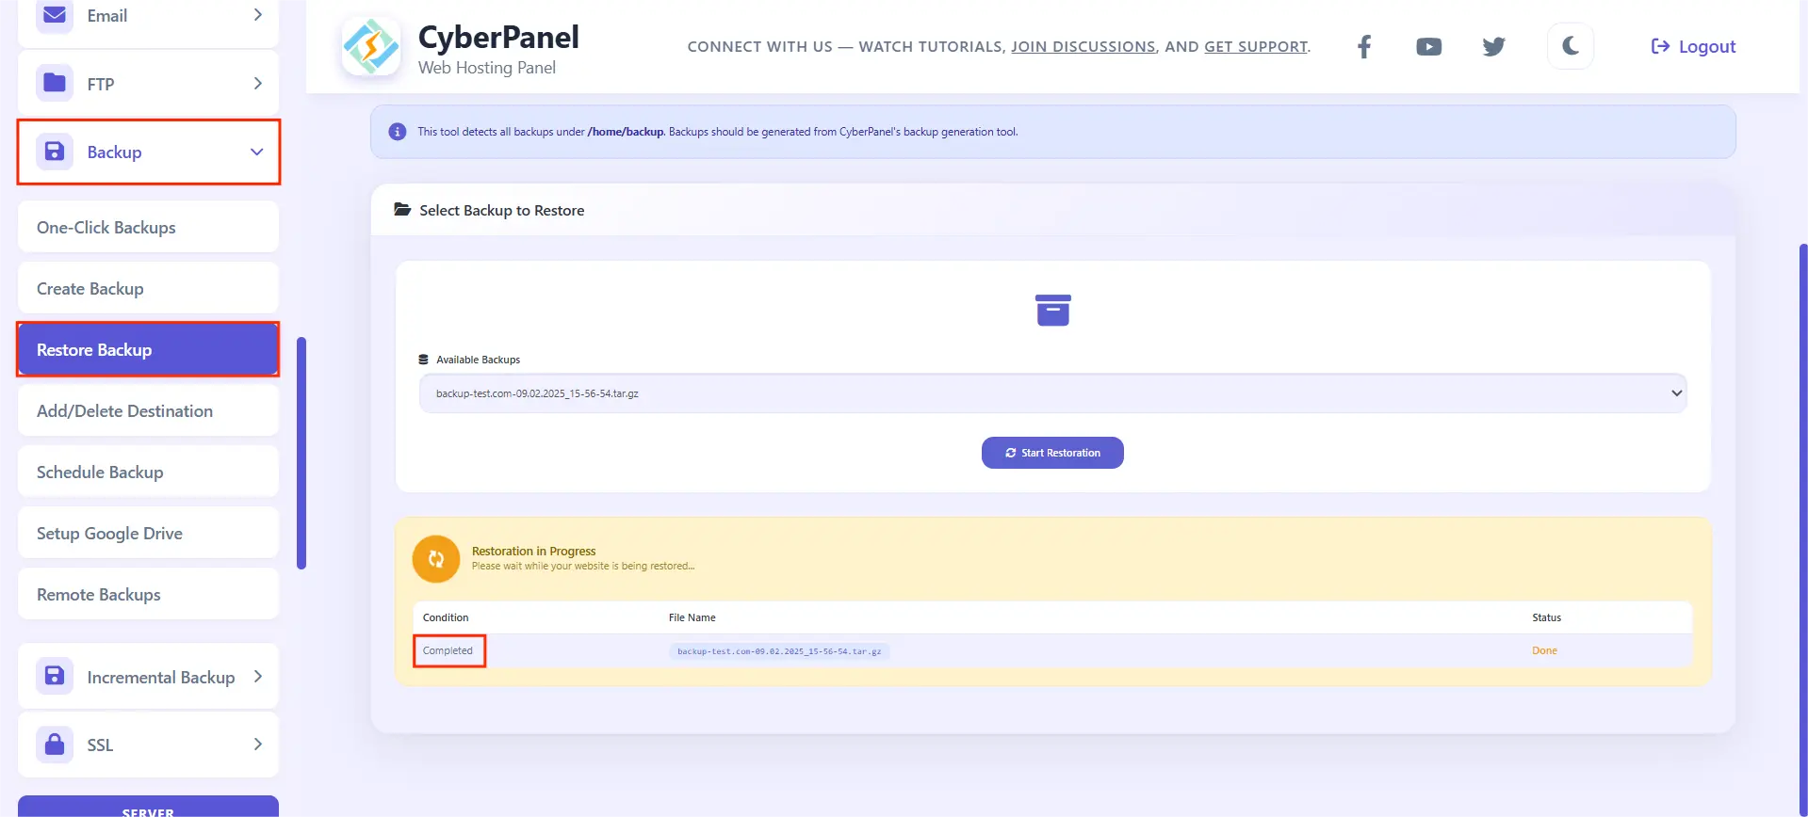This screenshot has width=1808, height=817.
Task: Click the Done status text
Action: (x=1544, y=650)
